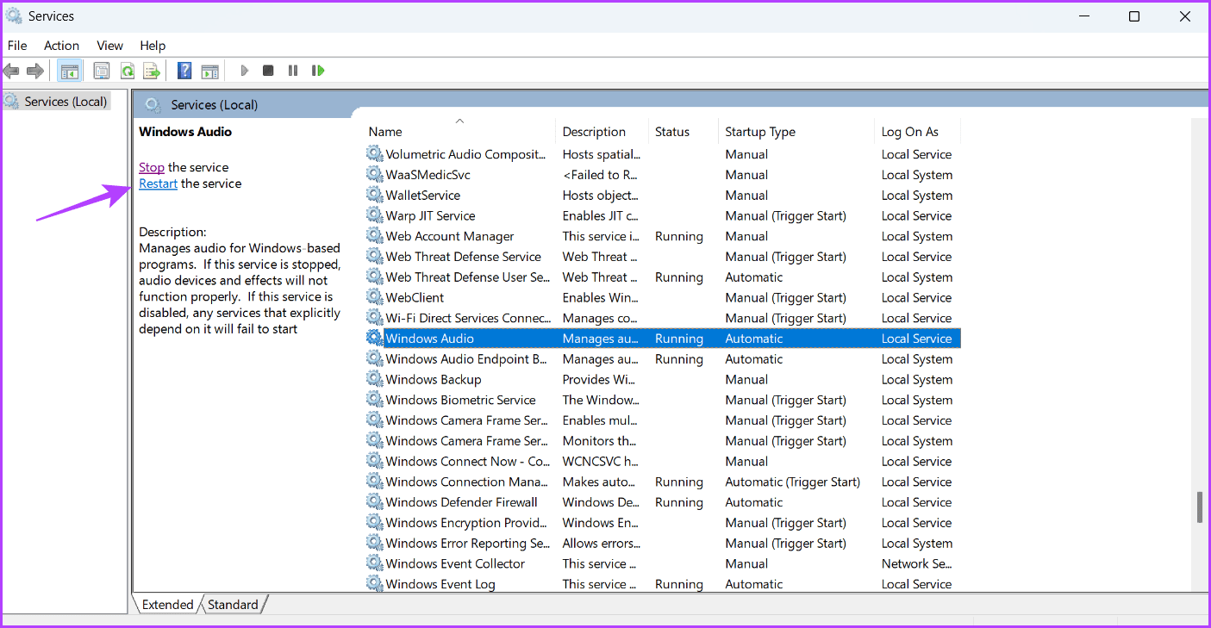
Task: Select Wi-Fi Direct Services Connection row
Action: 662,318
